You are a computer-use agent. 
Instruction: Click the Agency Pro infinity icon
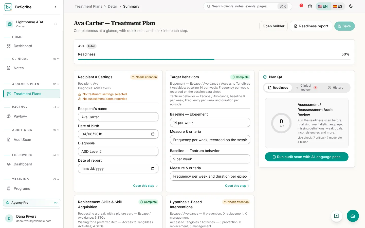(56, 203)
